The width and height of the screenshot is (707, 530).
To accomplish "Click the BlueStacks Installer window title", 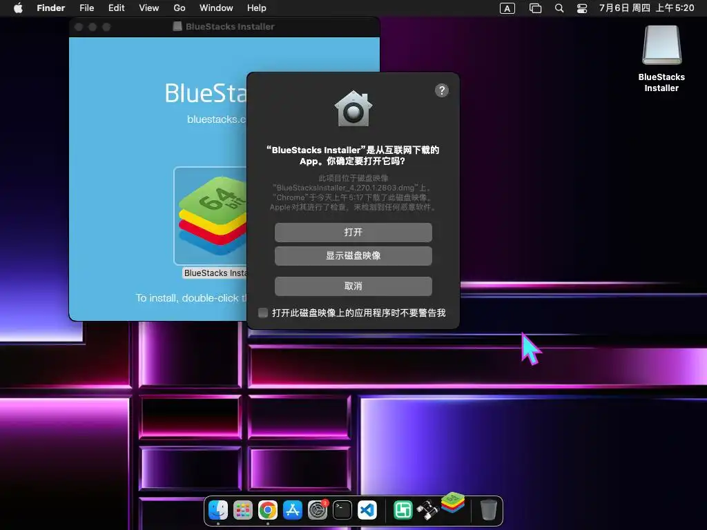I will coord(230,27).
